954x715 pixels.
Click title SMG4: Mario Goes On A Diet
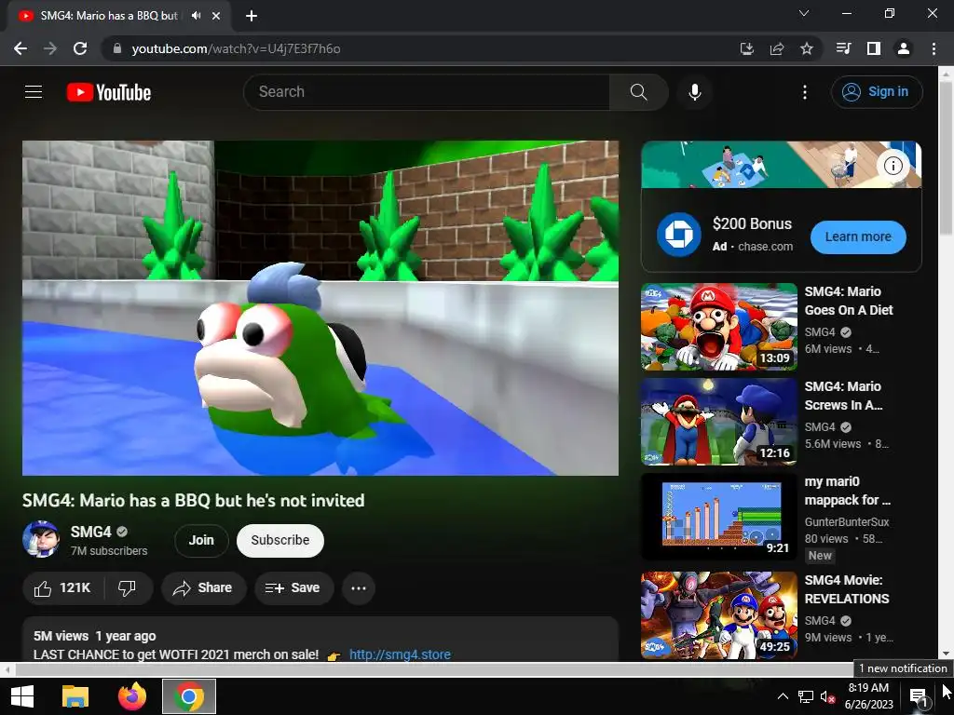tap(848, 301)
